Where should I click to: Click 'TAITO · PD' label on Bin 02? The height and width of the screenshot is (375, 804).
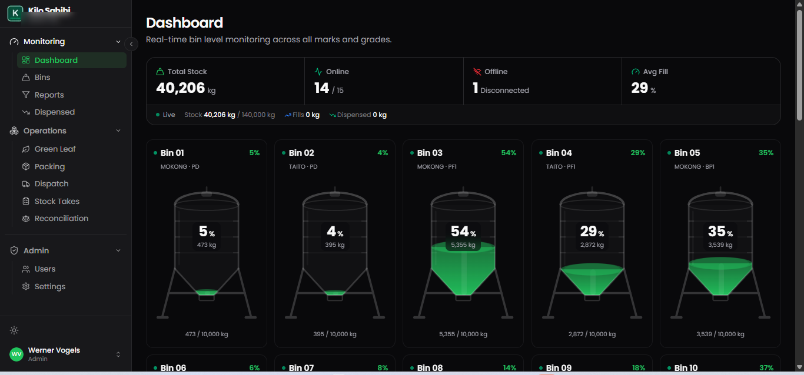tap(303, 167)
